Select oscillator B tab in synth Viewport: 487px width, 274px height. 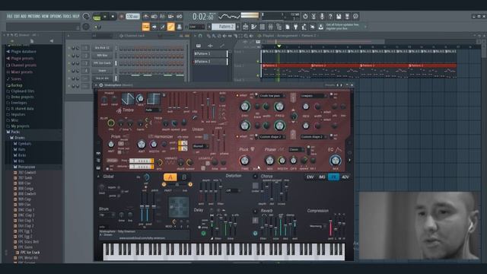[184, 177]
